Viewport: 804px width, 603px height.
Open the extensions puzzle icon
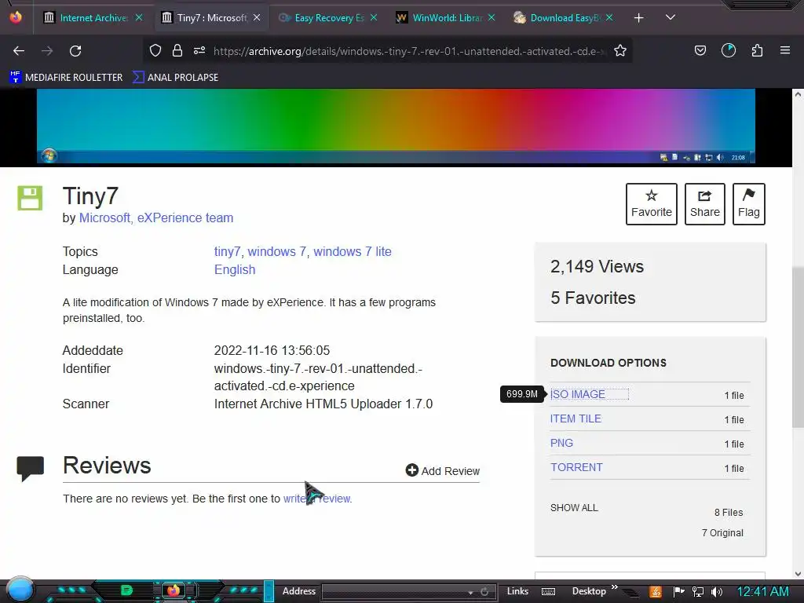click(757, 50)
